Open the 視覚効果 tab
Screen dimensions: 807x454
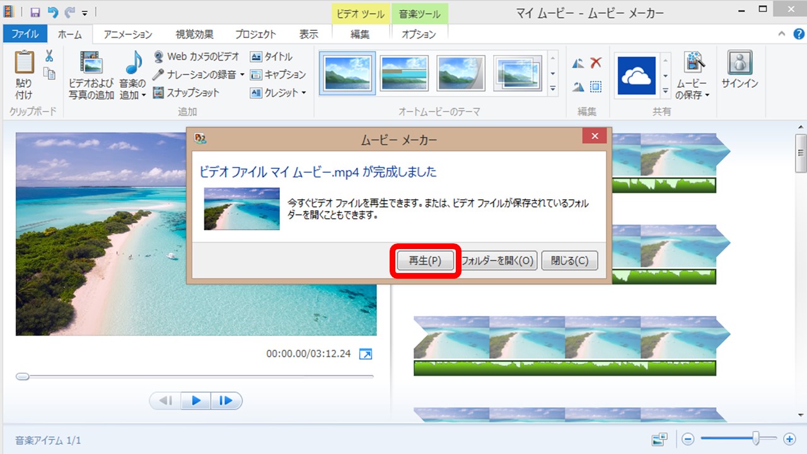[x=194, y=34]
